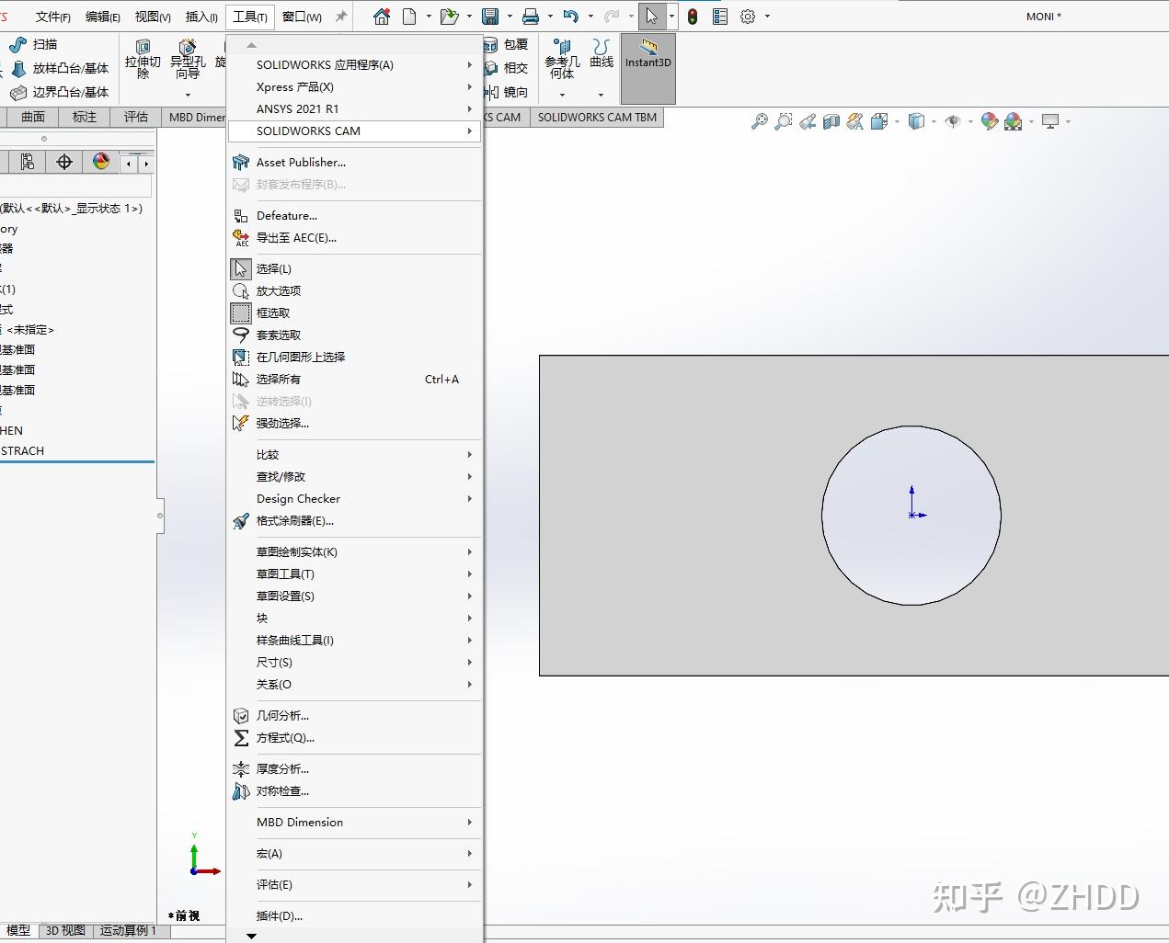Choose 导出至 AEC(E)... menu entry
The image size is (1169, 943).
click(354, 238)
